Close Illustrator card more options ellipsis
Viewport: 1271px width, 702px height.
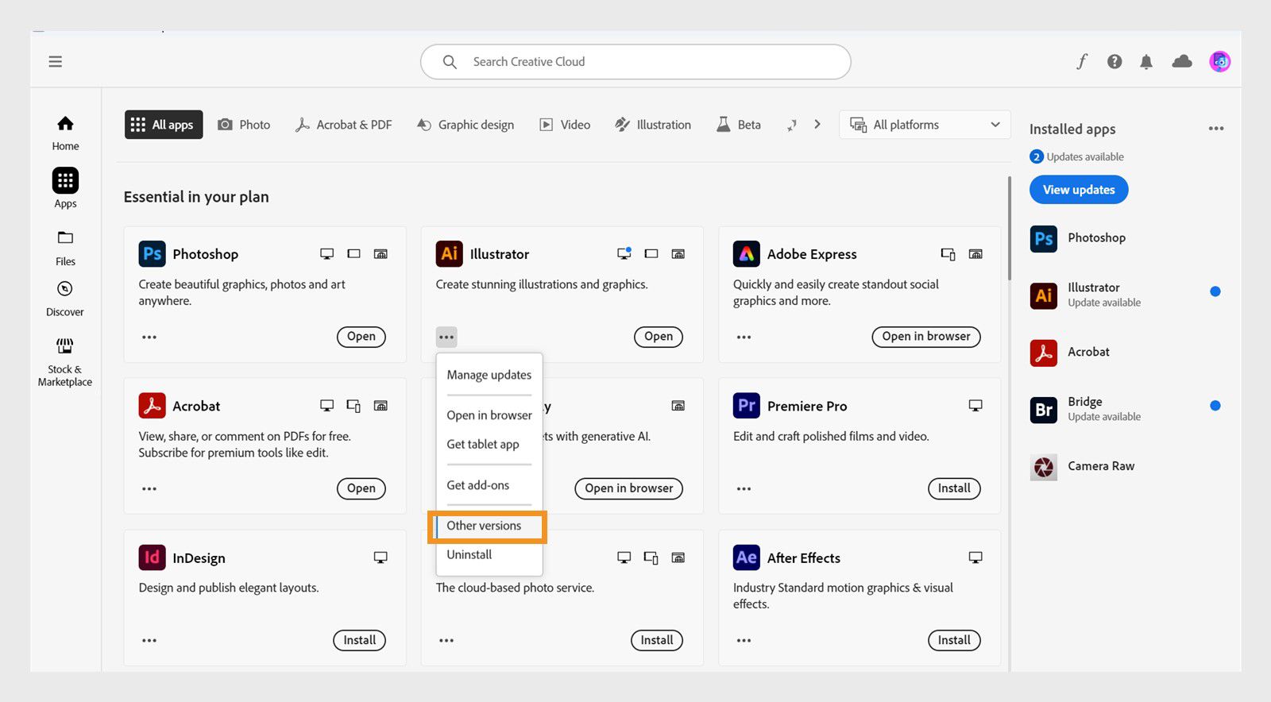coord(446,337)
